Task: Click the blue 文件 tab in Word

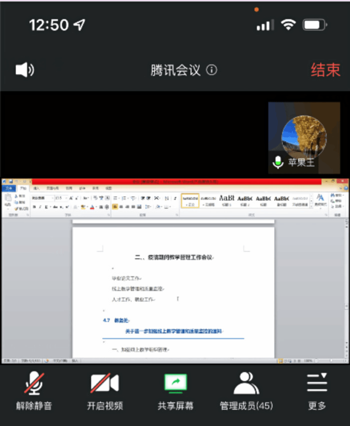Action: 9,188
